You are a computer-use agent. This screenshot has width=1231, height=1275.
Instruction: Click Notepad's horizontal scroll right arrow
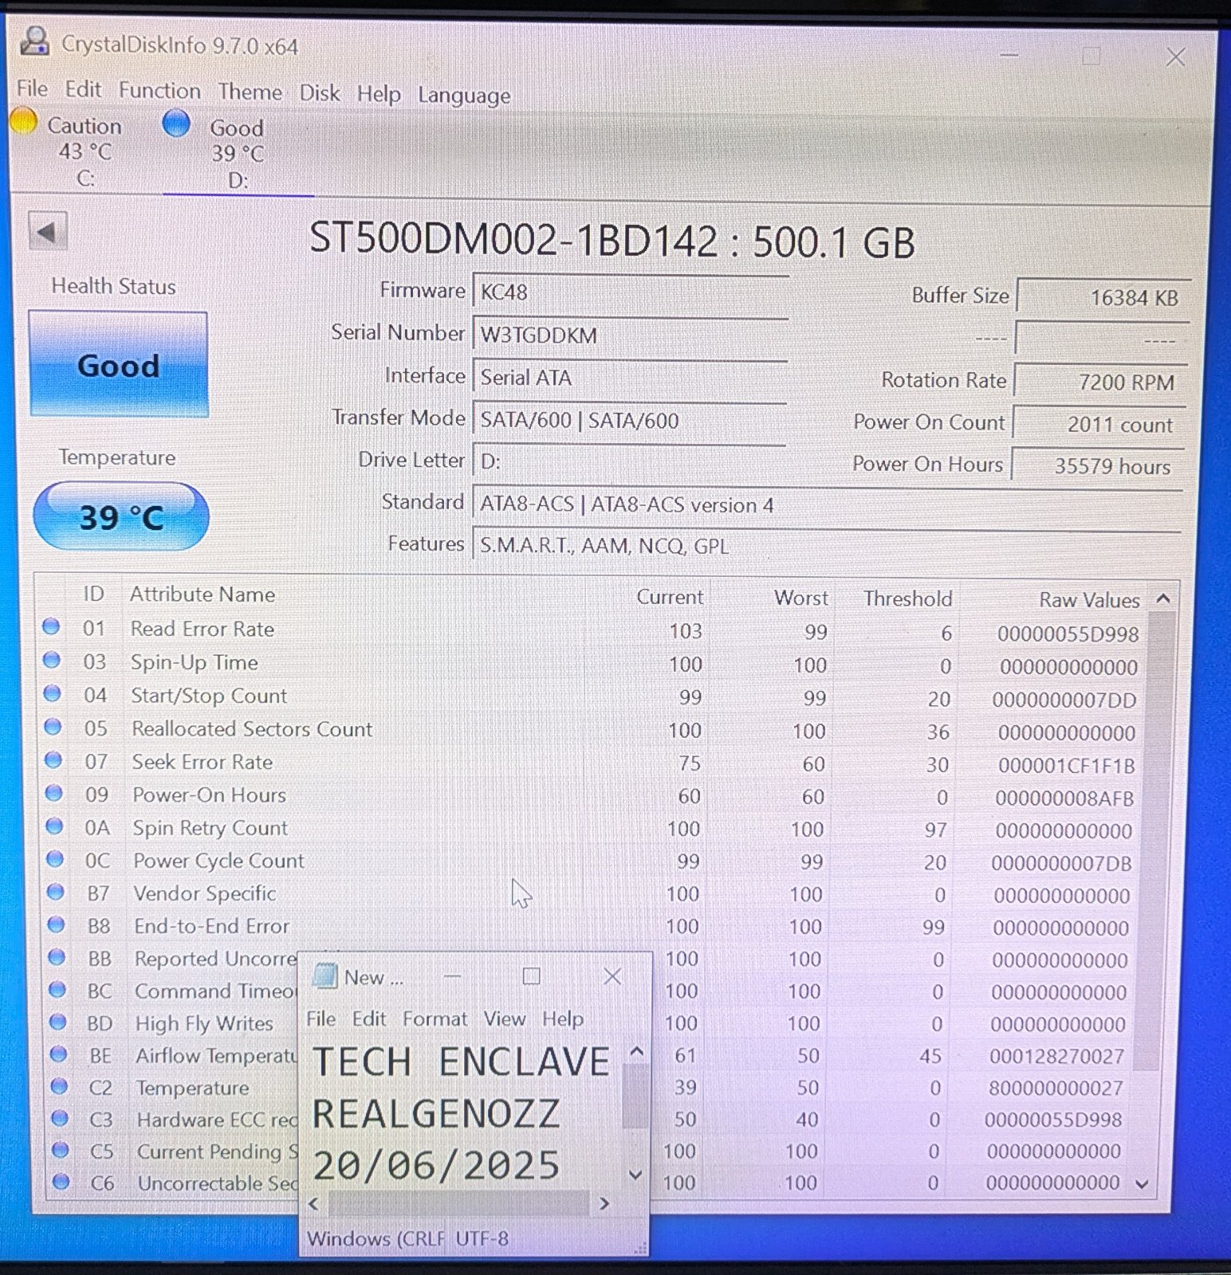click(x=604, y=1203)
